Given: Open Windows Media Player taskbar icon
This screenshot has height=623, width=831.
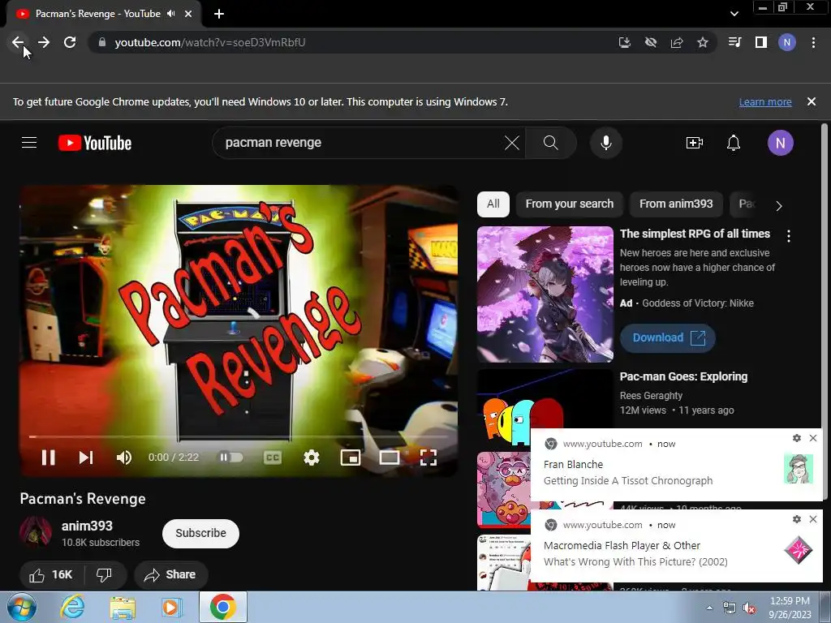Looking at the screenshot, I should 172,608.
